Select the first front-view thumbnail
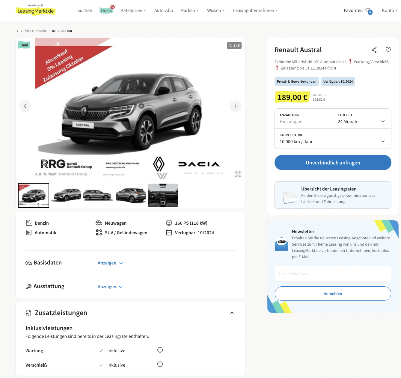 click(34, 195)
